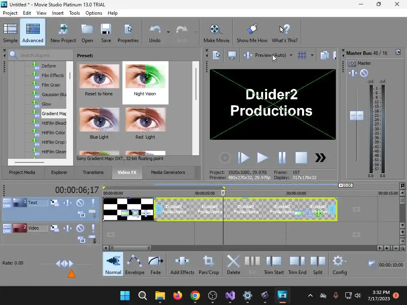The width and height of the screenshot is (407, 305).
Task: Switch to the Project Media tab
Action: click(22, 172)
